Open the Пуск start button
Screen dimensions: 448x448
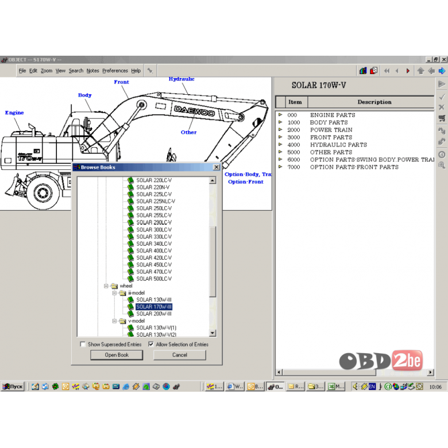tap(13, 387)
